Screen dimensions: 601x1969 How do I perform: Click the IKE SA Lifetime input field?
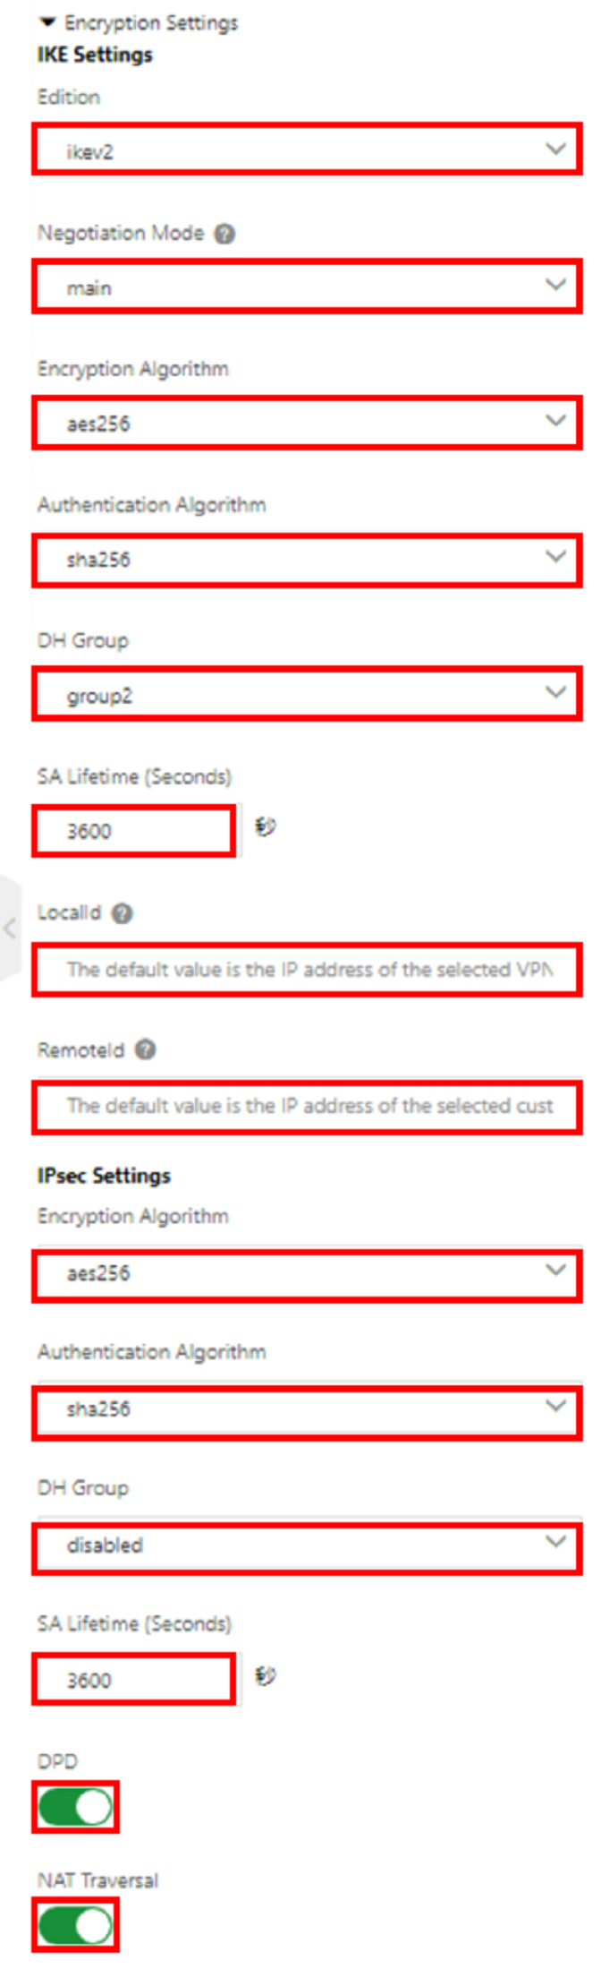pyautogui.click(x=134, y=831)
